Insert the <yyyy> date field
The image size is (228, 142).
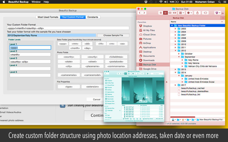63,44
